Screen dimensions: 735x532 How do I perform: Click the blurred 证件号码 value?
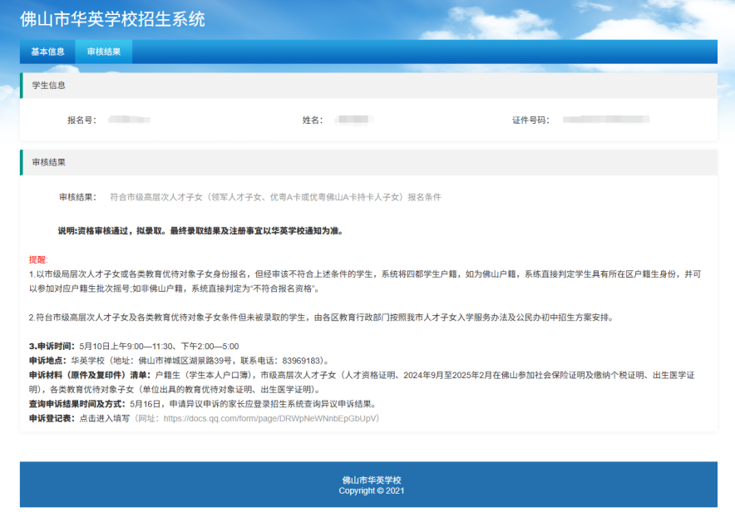tap(605, 120)
